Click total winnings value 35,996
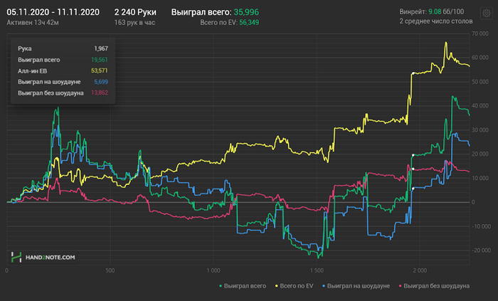Image resolution: width=498 pixels, height=301 pixels. point(246,12)
